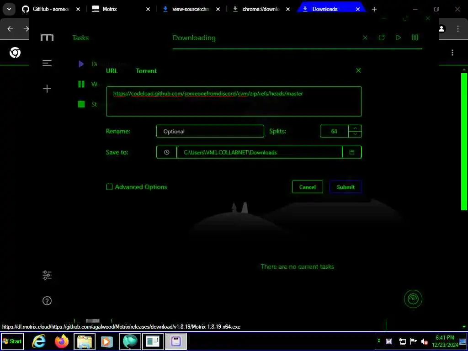Open the Downloads page three-dot menu

[x=452, y=53]
